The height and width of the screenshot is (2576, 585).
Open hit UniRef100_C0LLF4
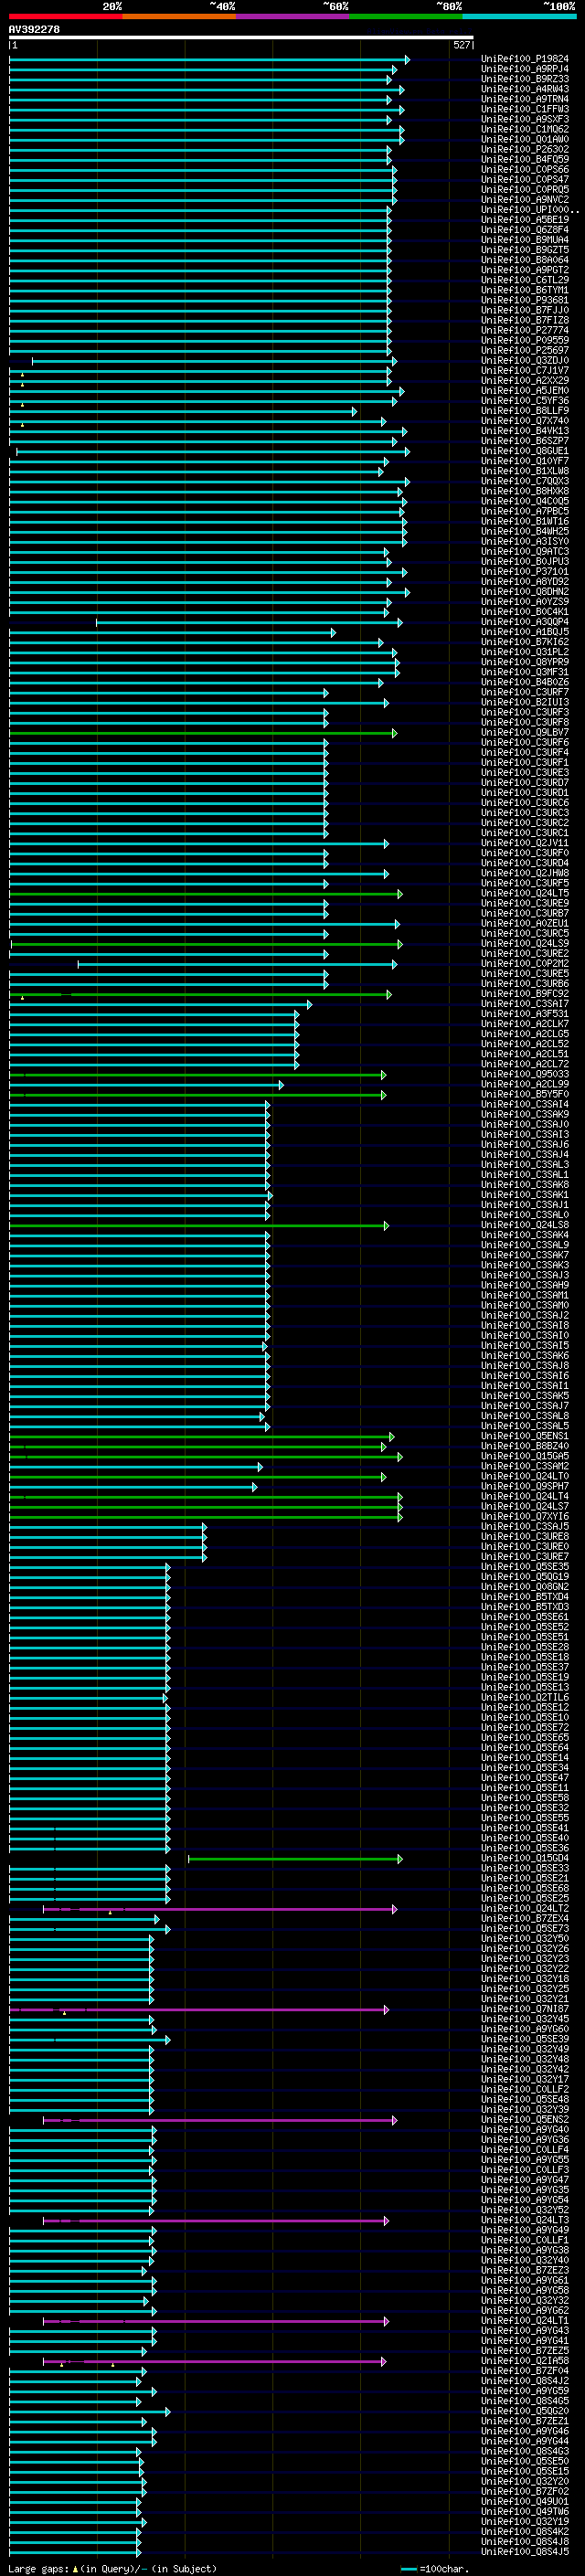pos(524,2148)
